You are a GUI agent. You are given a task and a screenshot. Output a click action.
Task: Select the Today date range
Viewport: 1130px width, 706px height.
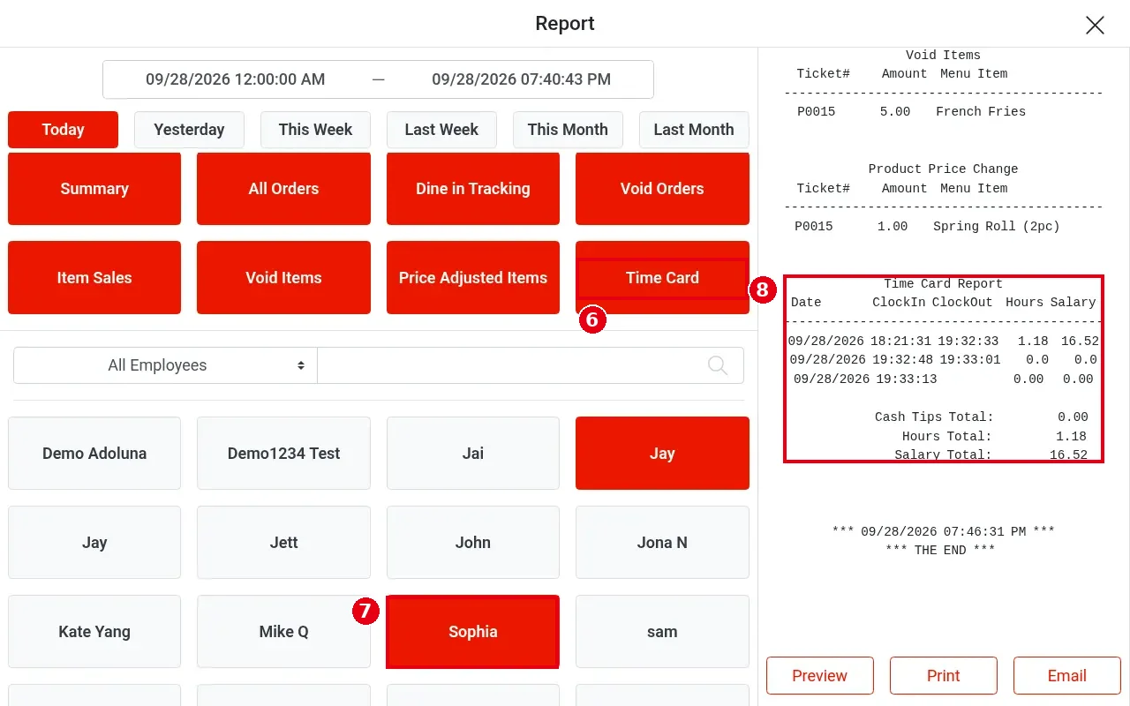pyautogui.click(x=63, y=130)
